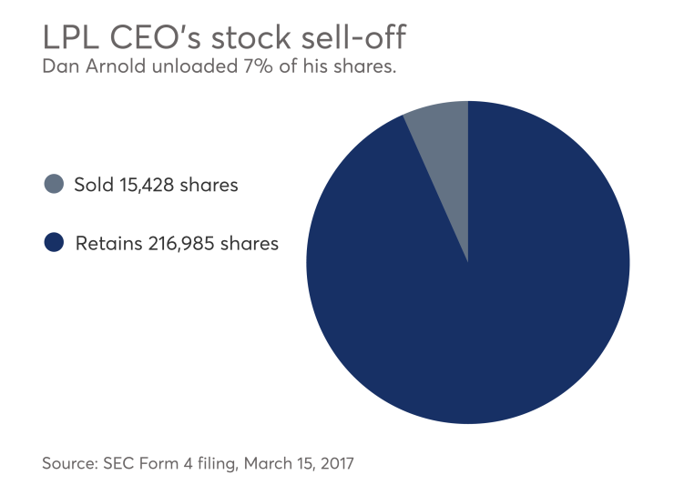The height and width of the screenshot is (495, 674).
Task: Click the "Retains 216,985 shares" legend label
Action: [177, 243]
